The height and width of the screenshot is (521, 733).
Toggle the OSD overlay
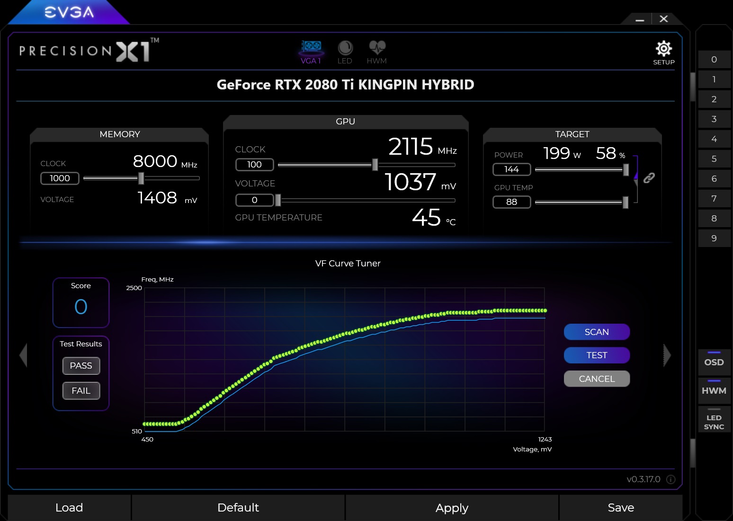tap(714, 362)
